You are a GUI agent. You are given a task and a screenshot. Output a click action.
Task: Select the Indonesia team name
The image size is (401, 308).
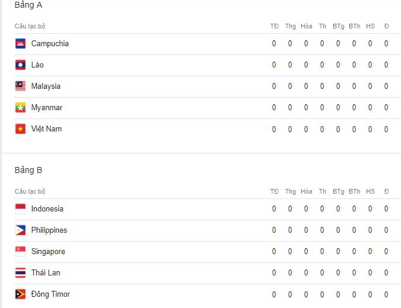47,209
